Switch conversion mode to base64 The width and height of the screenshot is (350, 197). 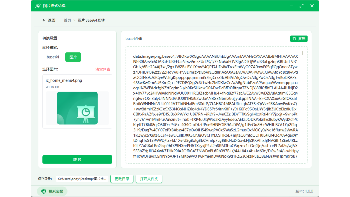tap(53, 57)
